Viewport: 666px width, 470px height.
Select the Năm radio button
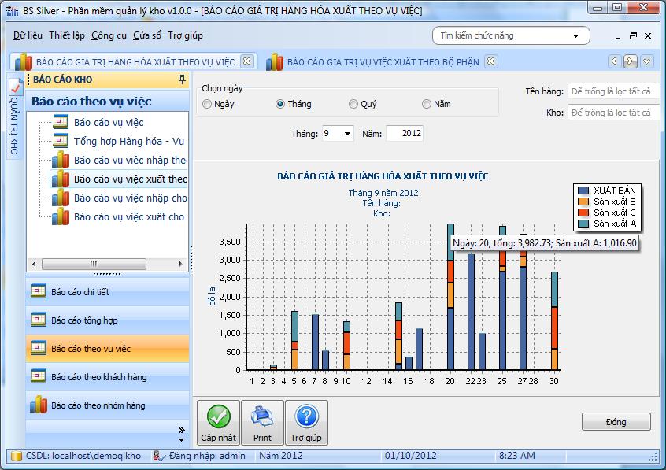pos(427,104)
